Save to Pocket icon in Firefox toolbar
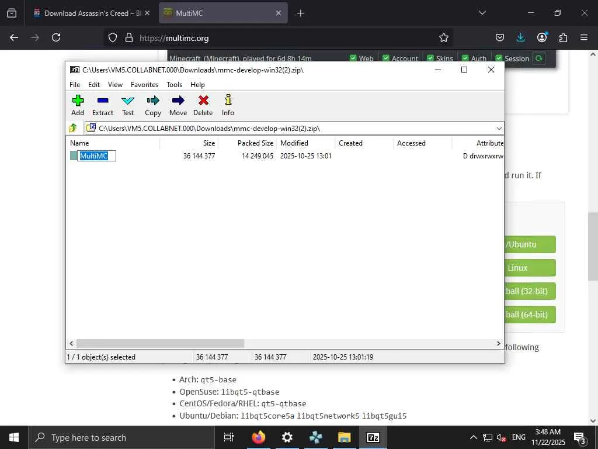The width and height of the screenshot is (598, 449). [x=500, y=37]
